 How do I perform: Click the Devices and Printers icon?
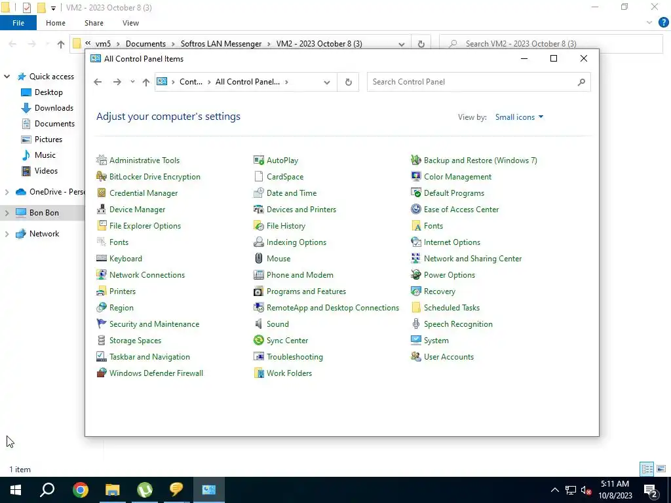coord(258,210)
